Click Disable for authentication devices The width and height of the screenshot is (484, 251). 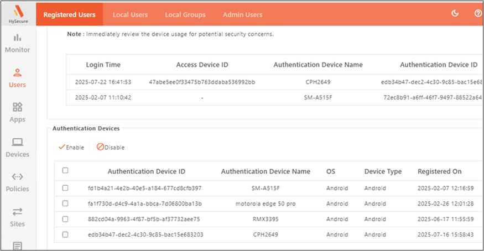[x=111, y=147]
